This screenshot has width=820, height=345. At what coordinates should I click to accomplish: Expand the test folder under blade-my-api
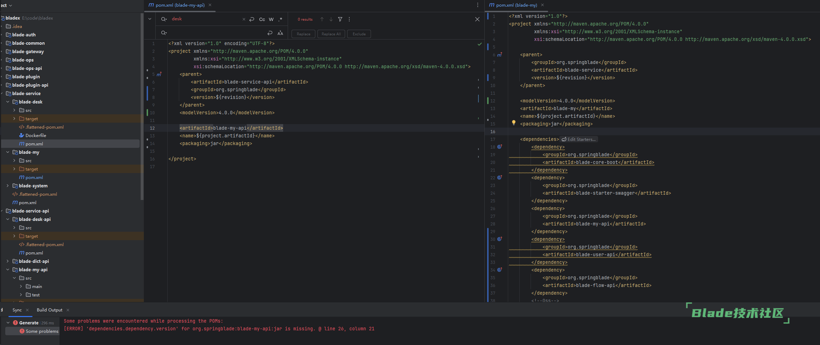(x=21, y=295)
